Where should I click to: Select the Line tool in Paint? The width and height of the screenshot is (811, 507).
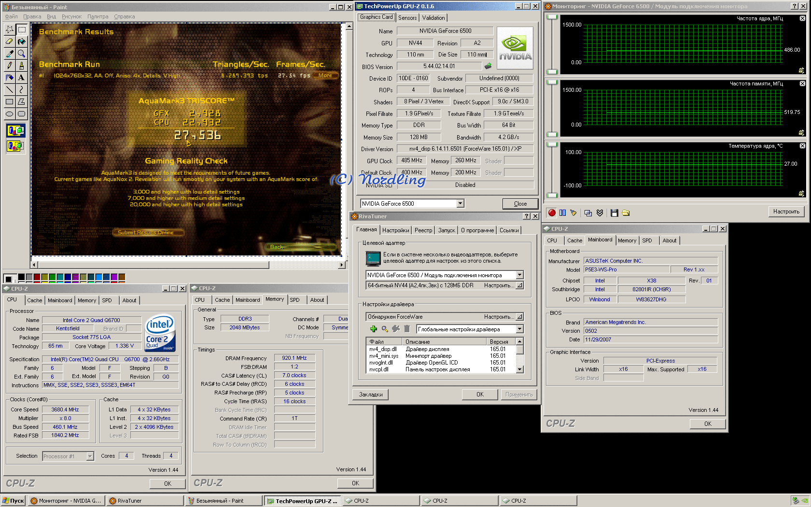pyautogui.click(x=10, y=90)
